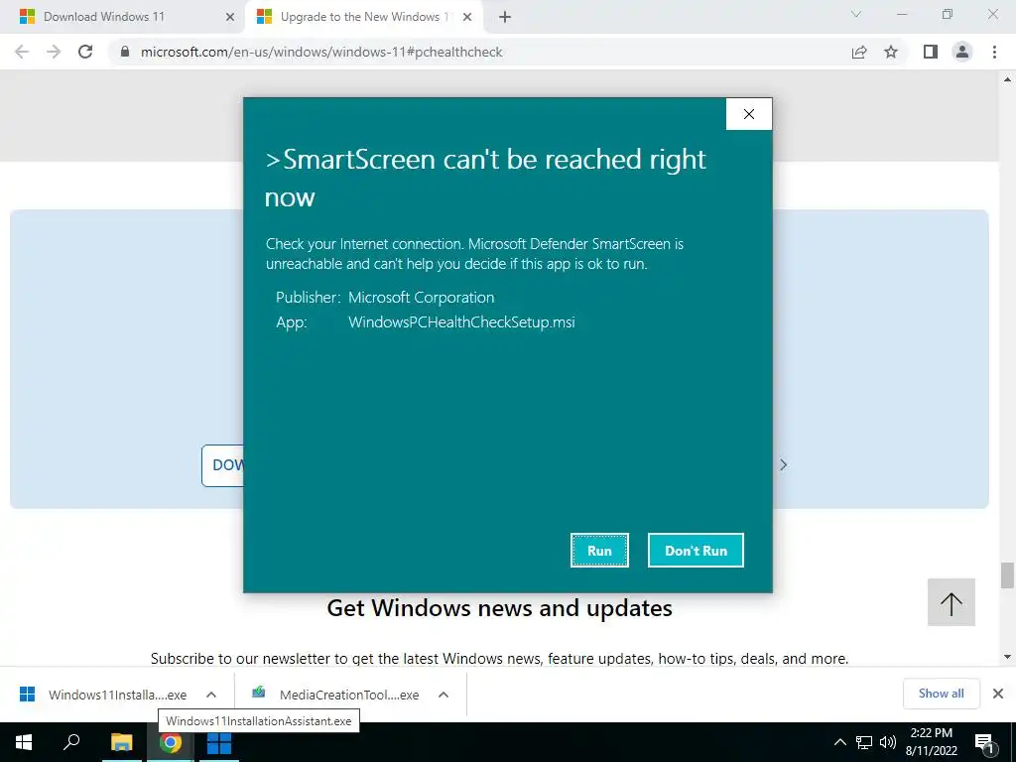Click the back-to-top arrow button
The height and width of the screenshot is (762, 1016).
952,602
